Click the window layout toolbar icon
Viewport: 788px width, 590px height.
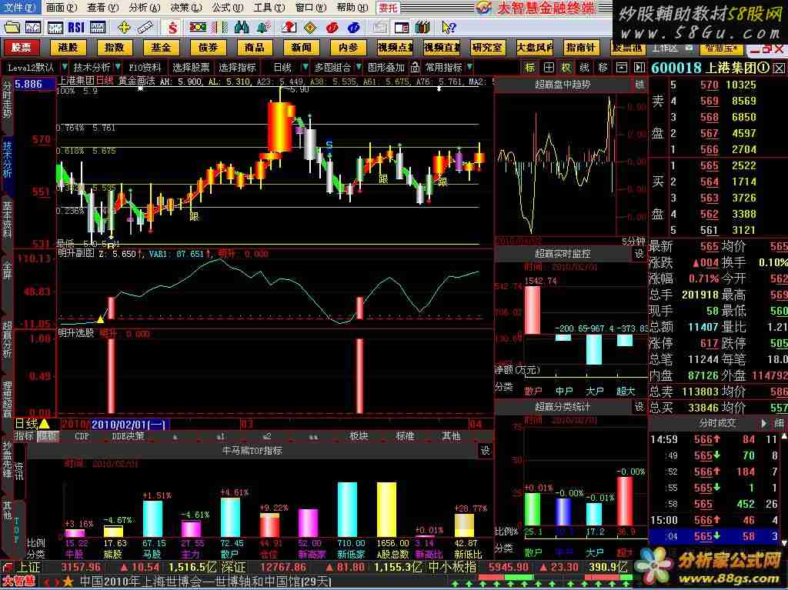[401, 27]
